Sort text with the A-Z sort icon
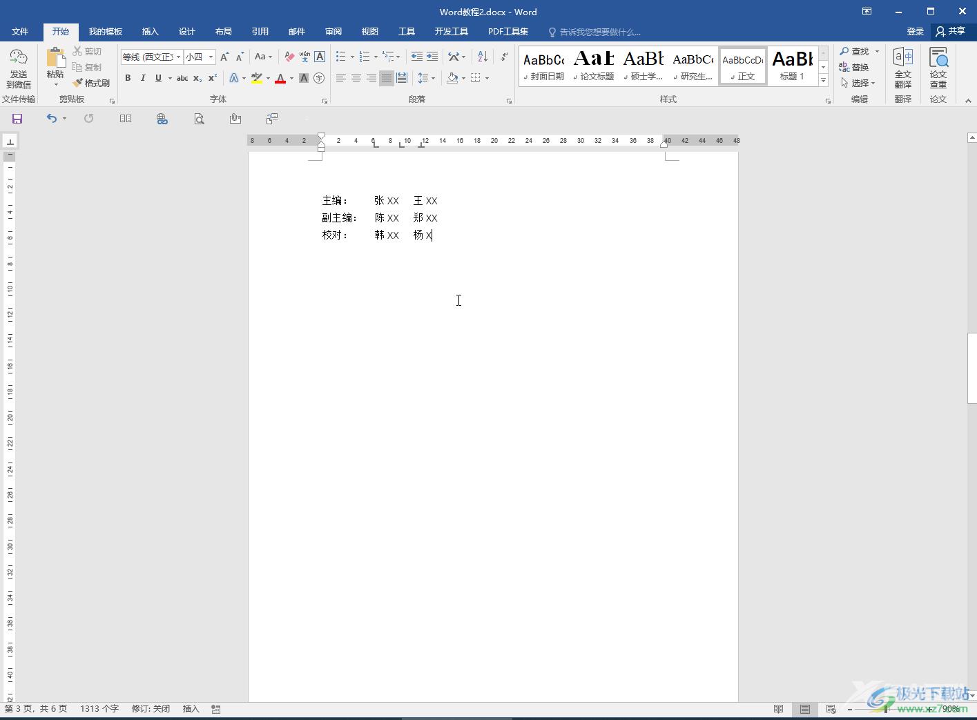The image size is (977, 720). (483, 57)
